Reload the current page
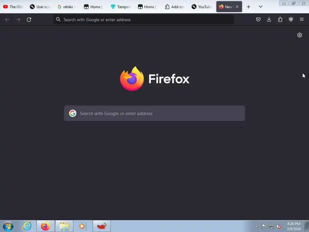Image resolution: width=309 pixels, height=232 pixels. [29, 20]
